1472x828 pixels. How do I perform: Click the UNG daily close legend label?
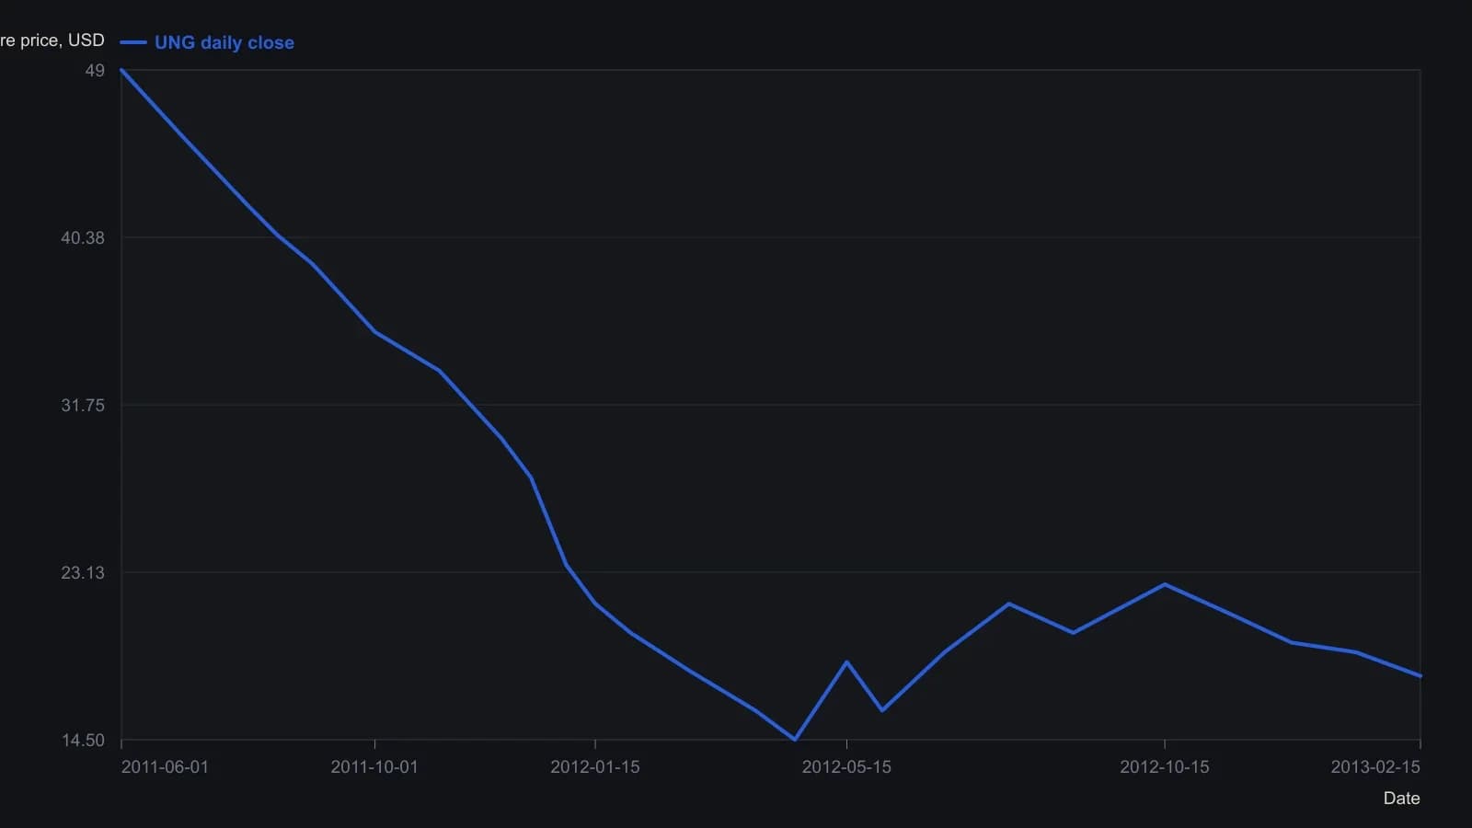click(224, 42)
